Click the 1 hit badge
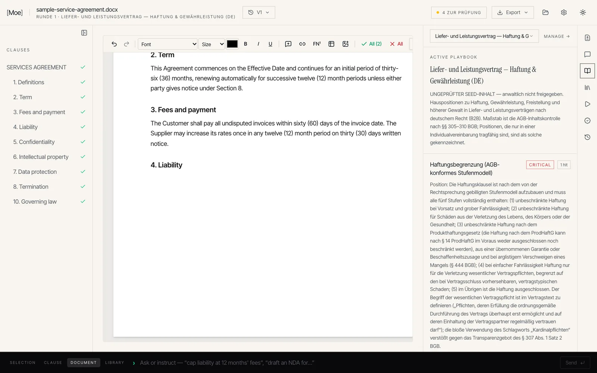Screen dimensions: 597x373 pos(564,165)
